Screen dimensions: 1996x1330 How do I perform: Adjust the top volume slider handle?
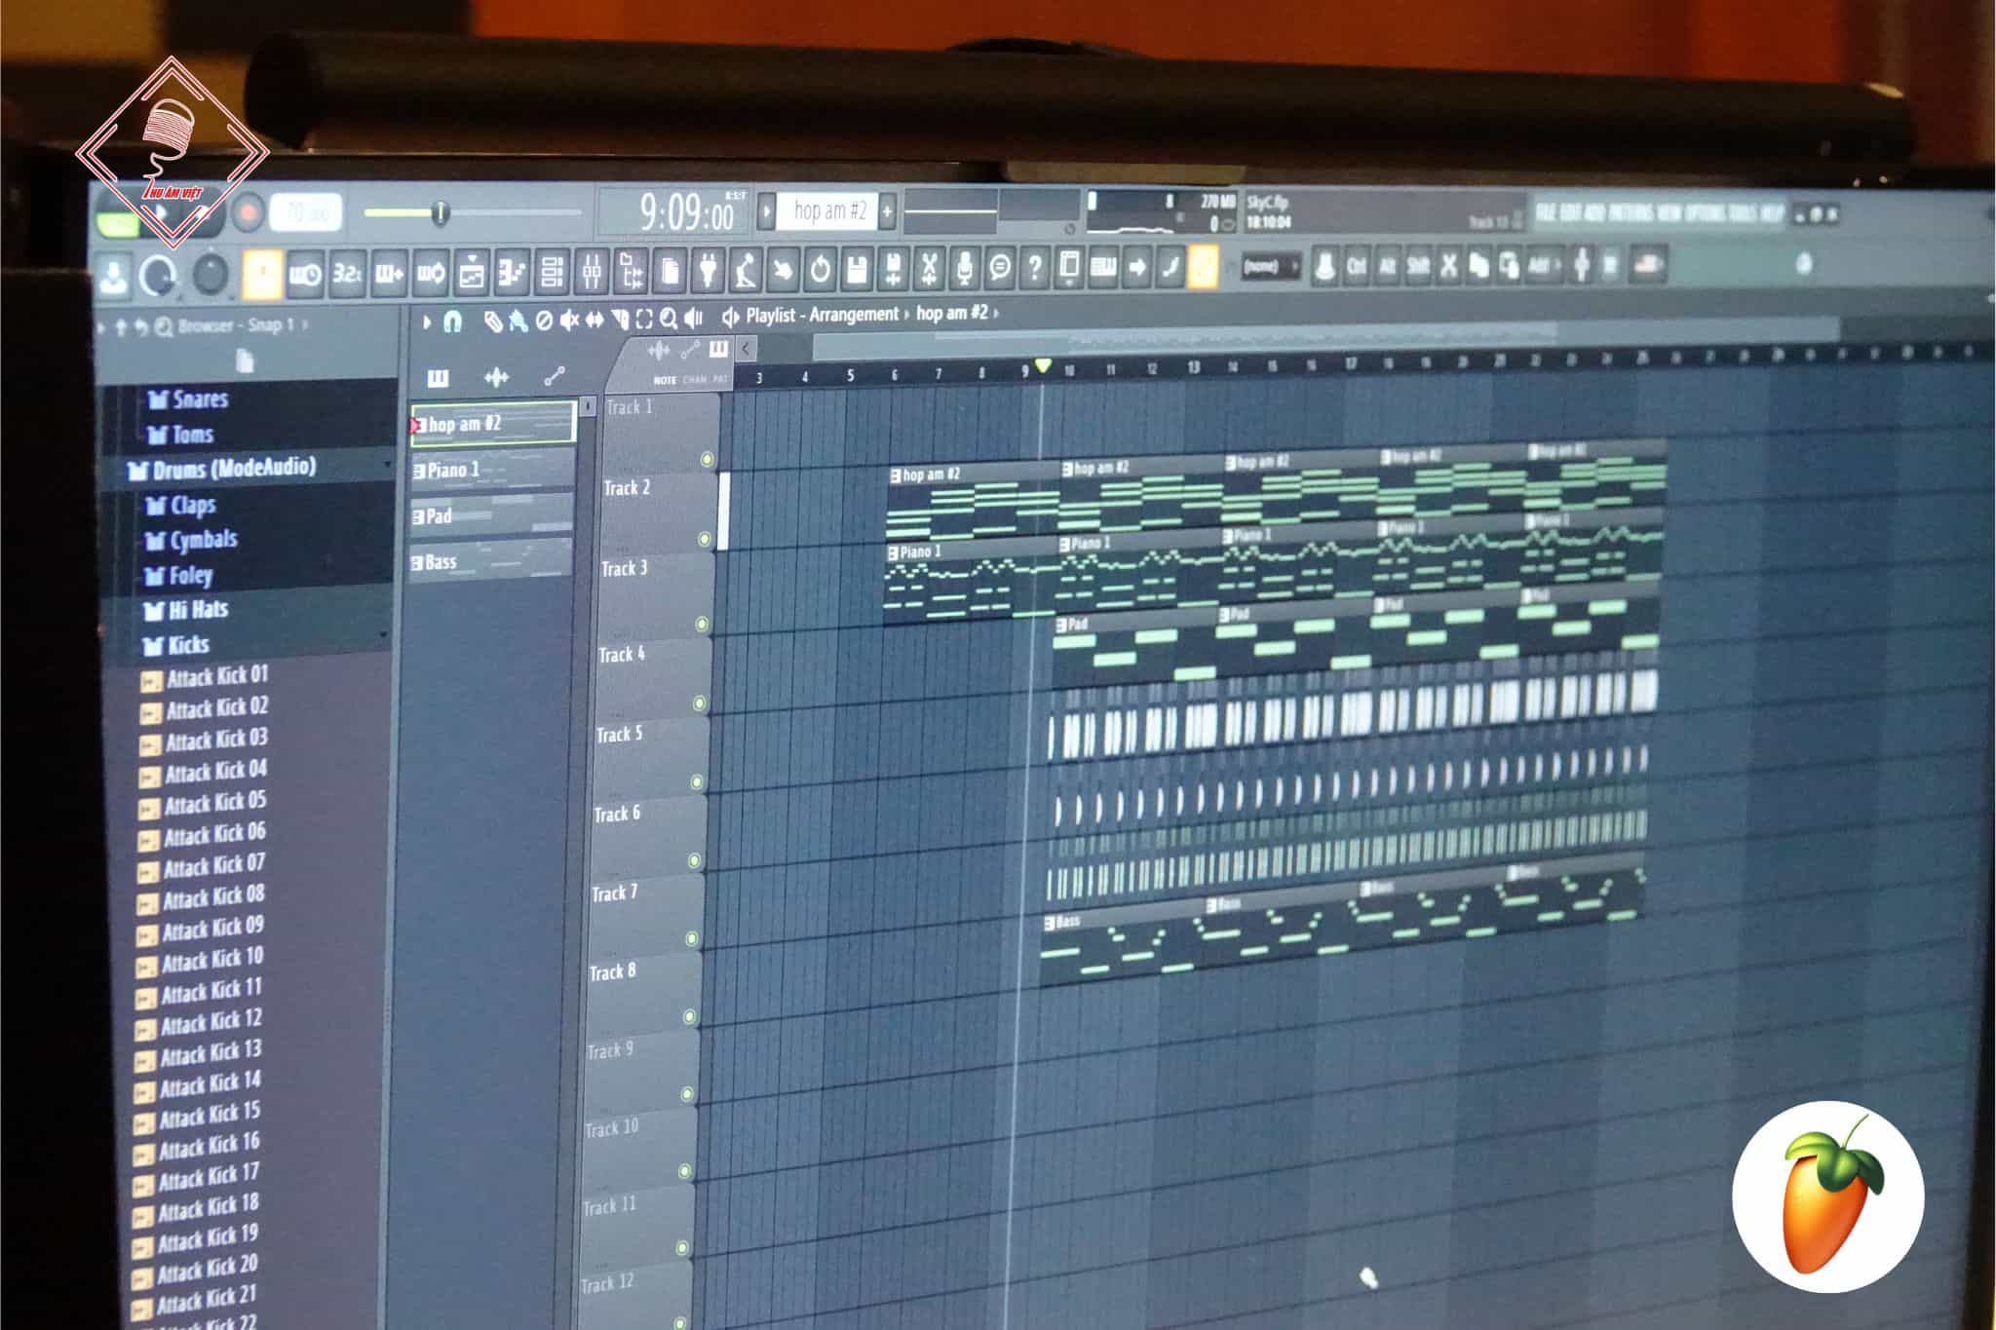tap(441, 211)
